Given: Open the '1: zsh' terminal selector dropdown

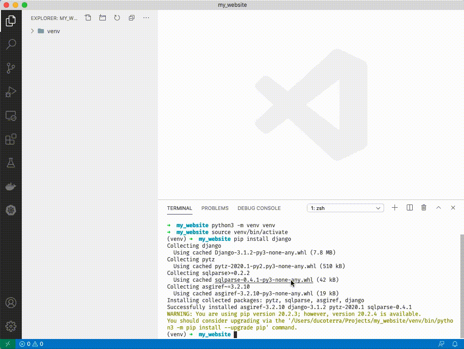Looking at the screenshot, I should (x=346, y=208).
